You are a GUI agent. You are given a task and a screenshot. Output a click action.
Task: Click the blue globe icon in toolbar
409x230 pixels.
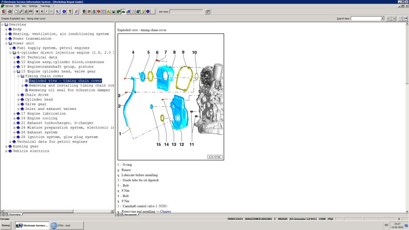pyautogui.click(x=148, y=12)
